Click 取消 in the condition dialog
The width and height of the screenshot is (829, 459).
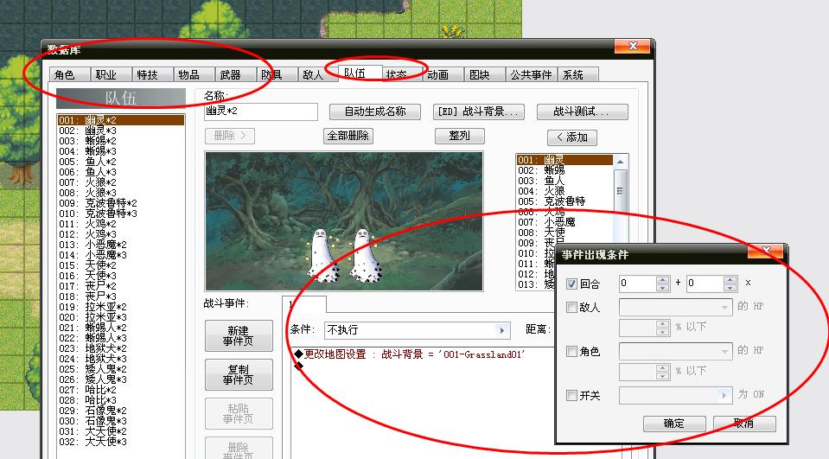(744, 424)
